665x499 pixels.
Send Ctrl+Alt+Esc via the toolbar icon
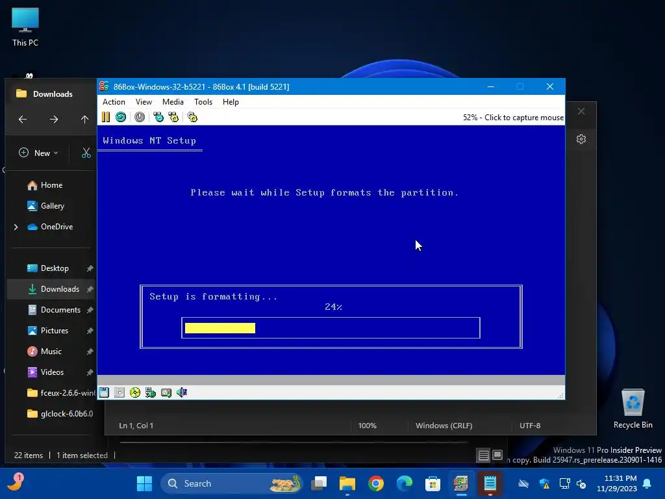(x=173, y=117)
